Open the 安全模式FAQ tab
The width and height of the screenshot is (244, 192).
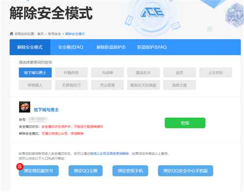click(x=71, y=47)
